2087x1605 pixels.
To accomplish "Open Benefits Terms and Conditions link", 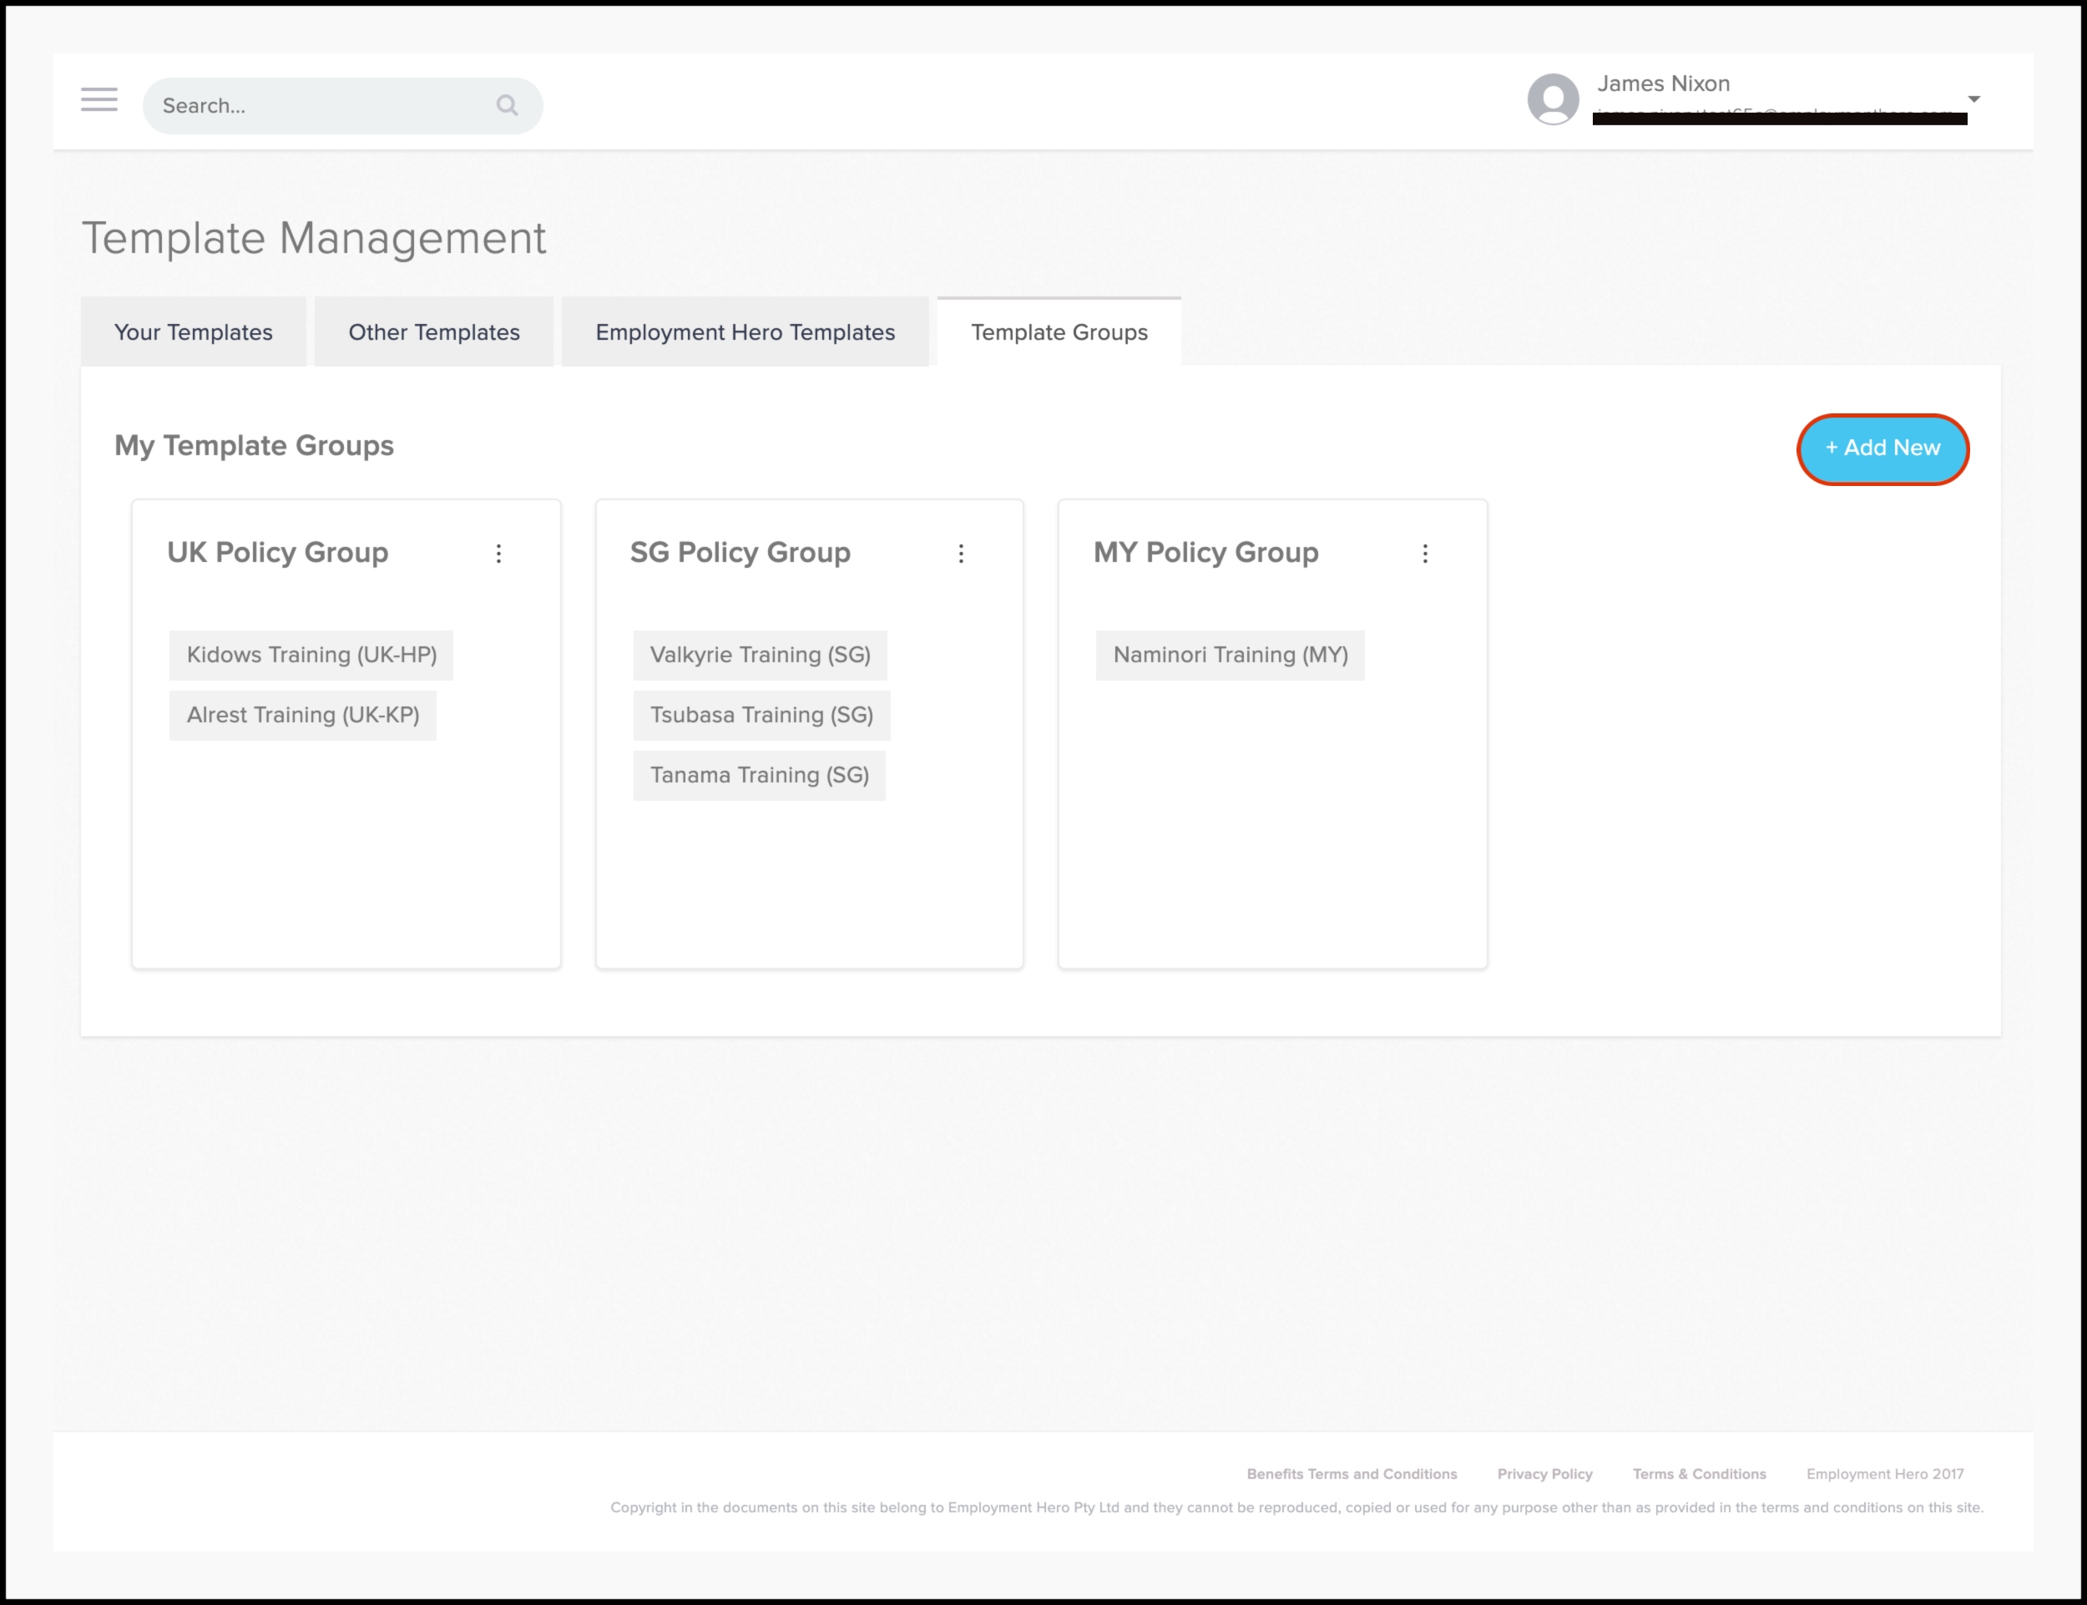I will coord(1351,1474).
